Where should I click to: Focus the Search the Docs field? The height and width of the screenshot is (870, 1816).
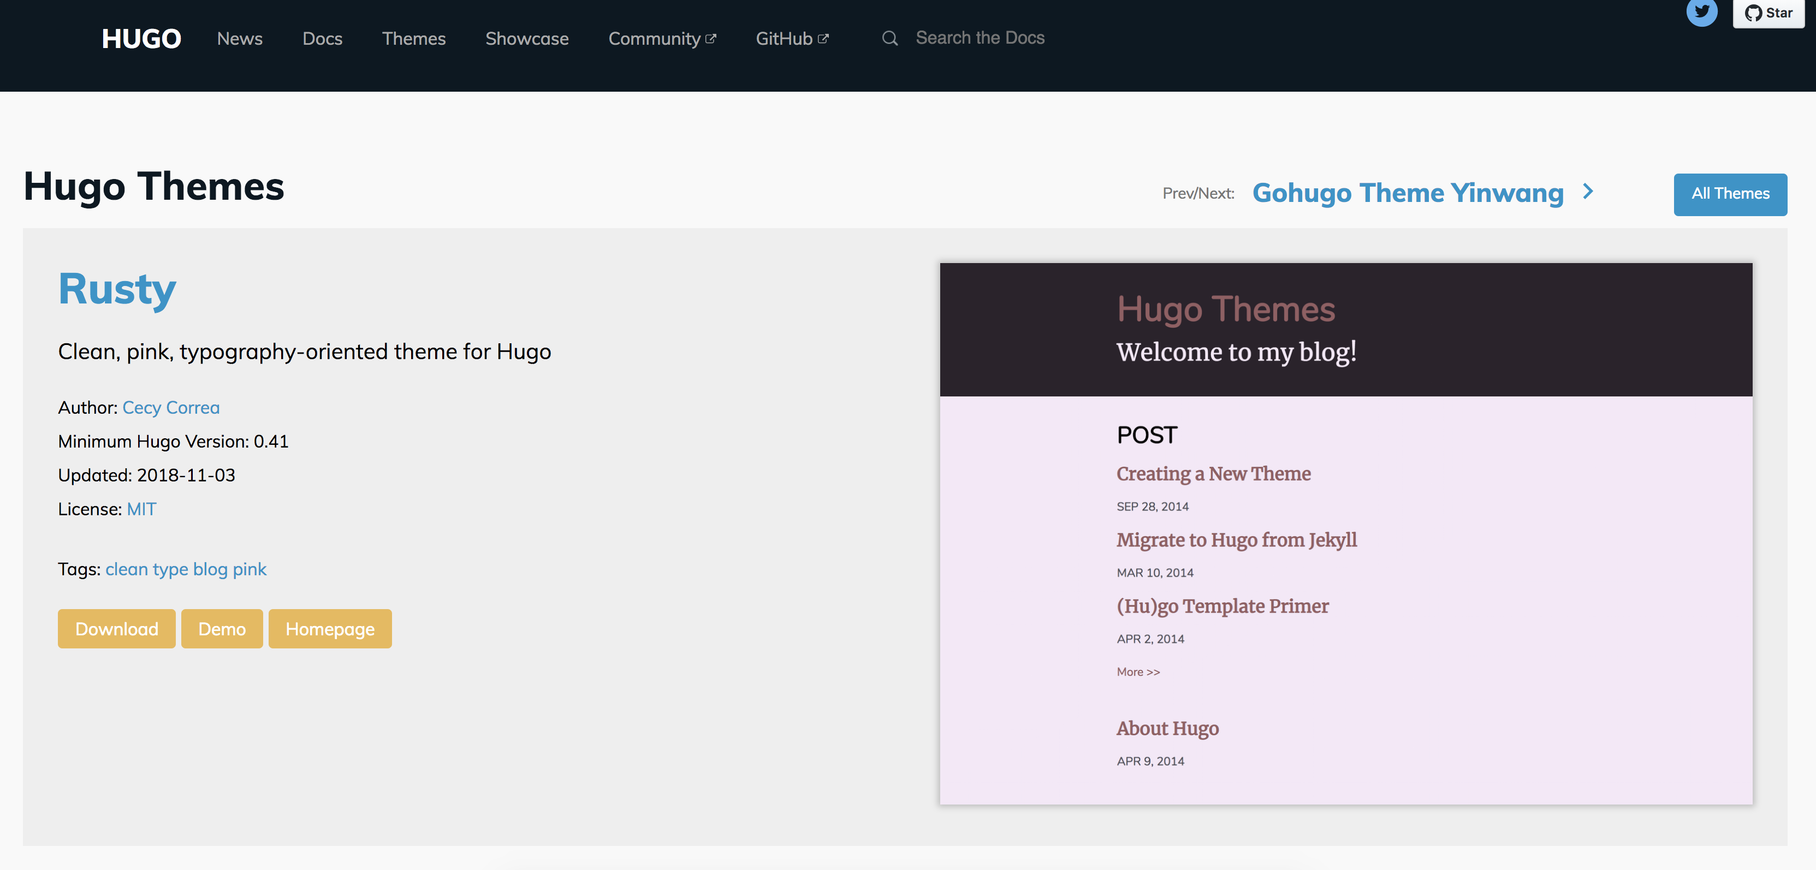click(980, 38)
